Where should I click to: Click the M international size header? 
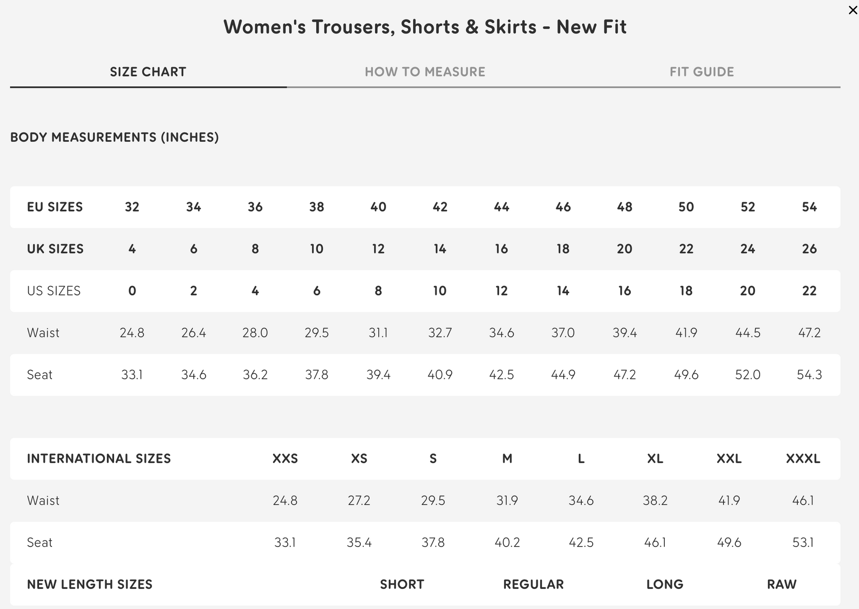click(507, 459)
